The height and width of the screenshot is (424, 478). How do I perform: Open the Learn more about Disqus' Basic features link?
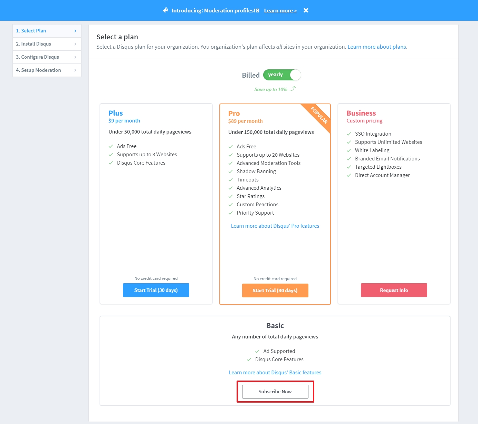(275, 373)
